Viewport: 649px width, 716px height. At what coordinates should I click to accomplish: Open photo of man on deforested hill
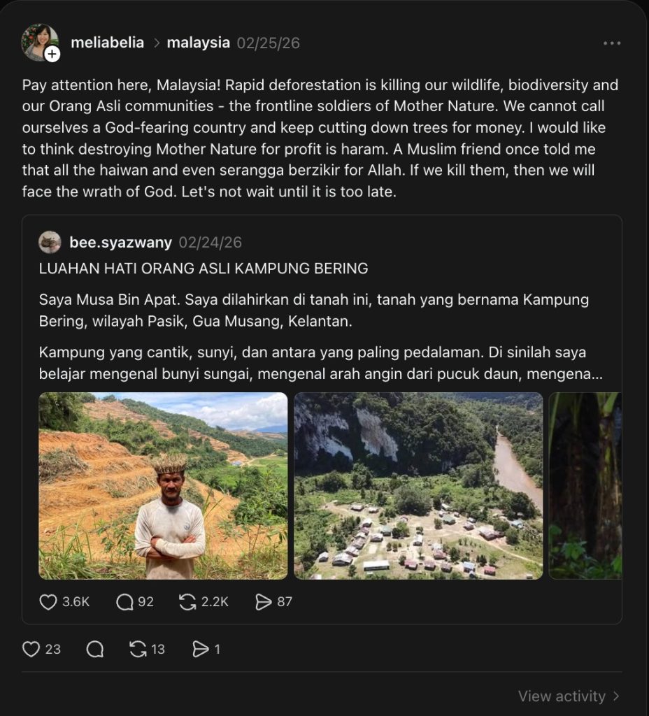(x=163, y=486)
